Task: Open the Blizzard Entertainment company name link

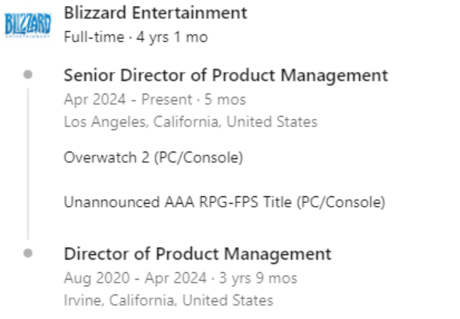Action: click(155, 13)
